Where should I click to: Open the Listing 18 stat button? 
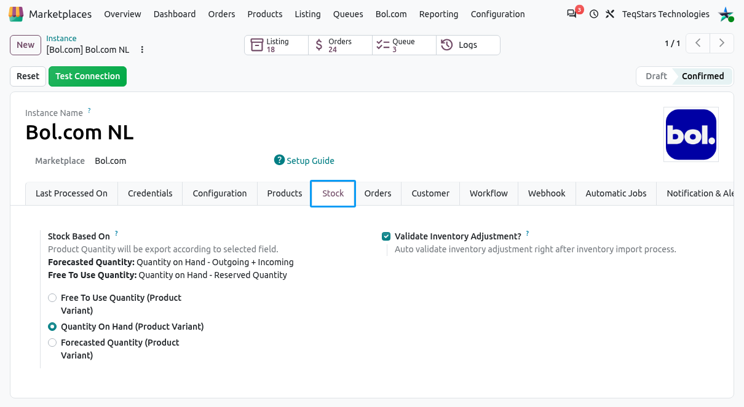click(277, 45)
